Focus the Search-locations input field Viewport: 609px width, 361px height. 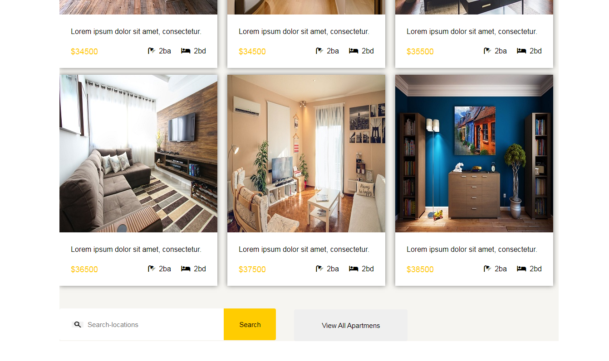153,325
